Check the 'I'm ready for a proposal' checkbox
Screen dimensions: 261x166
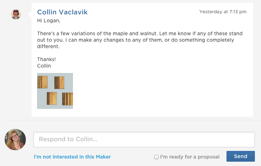point(156,157)
